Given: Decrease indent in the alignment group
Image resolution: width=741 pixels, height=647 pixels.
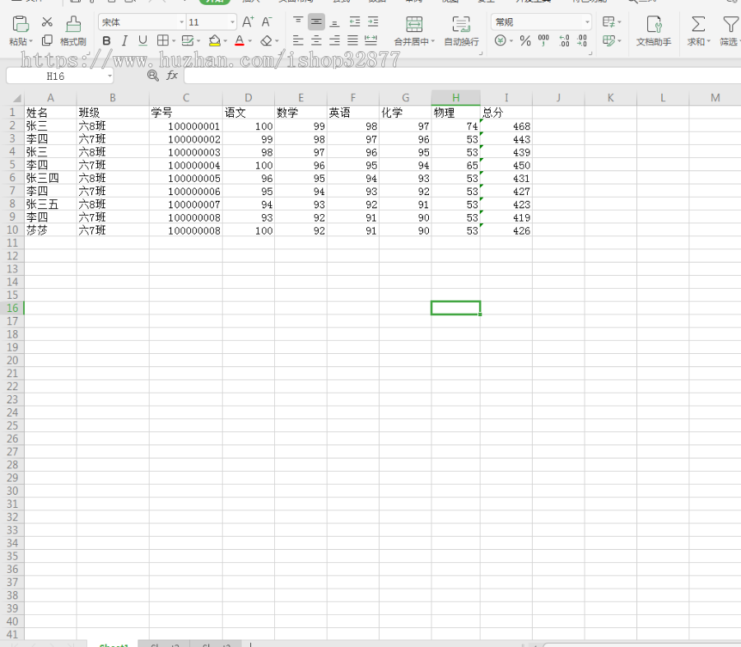Looking at the screenshot, I should tap(354, 21).
